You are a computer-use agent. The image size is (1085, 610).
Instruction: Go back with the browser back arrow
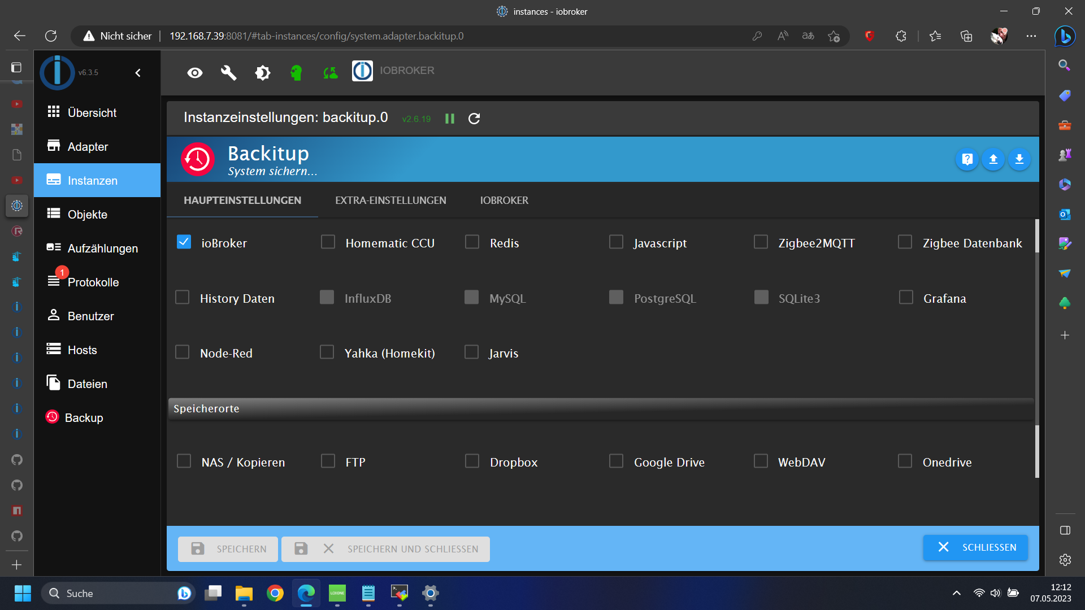[x=20, y=36]
